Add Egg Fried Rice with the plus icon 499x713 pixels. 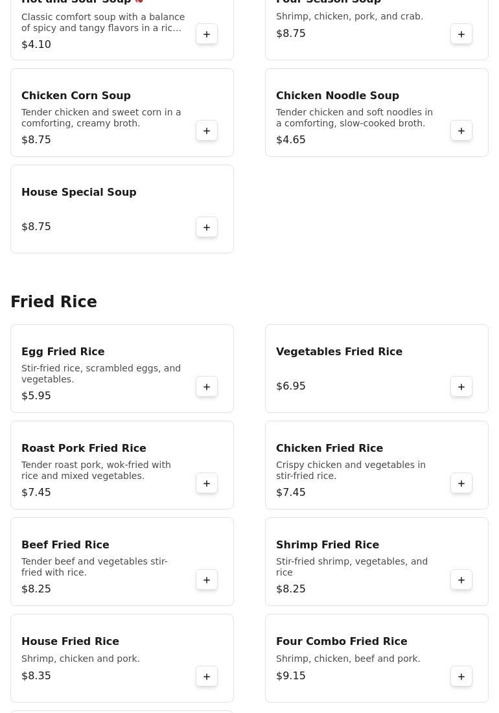tap(206, 386)
